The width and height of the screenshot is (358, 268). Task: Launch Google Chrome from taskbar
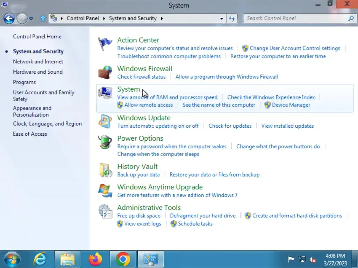[123, 259]
